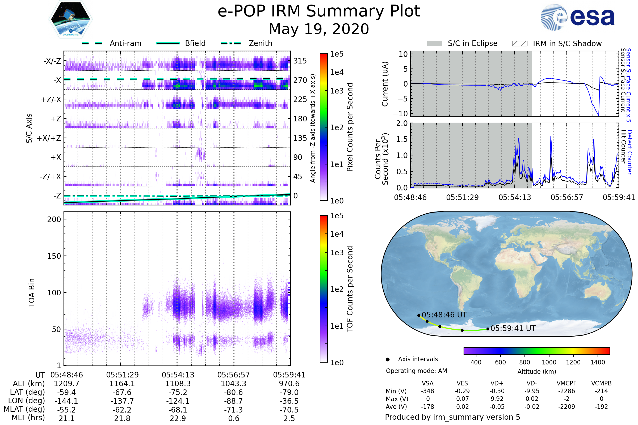Click the S/C in Eclipse gray legend patch
This screenshot has width=638, height=425.
435,44
